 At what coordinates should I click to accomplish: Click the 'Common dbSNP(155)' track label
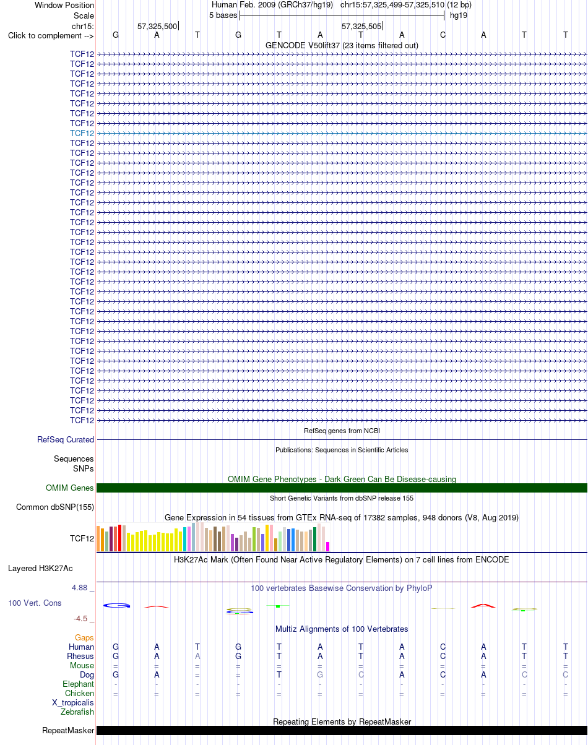click(55, 507)
